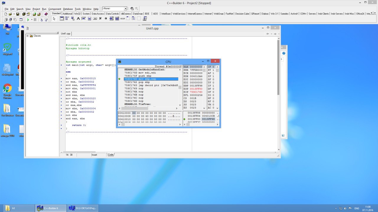
Task: Open the File menu
Action: tap(6, 9)
